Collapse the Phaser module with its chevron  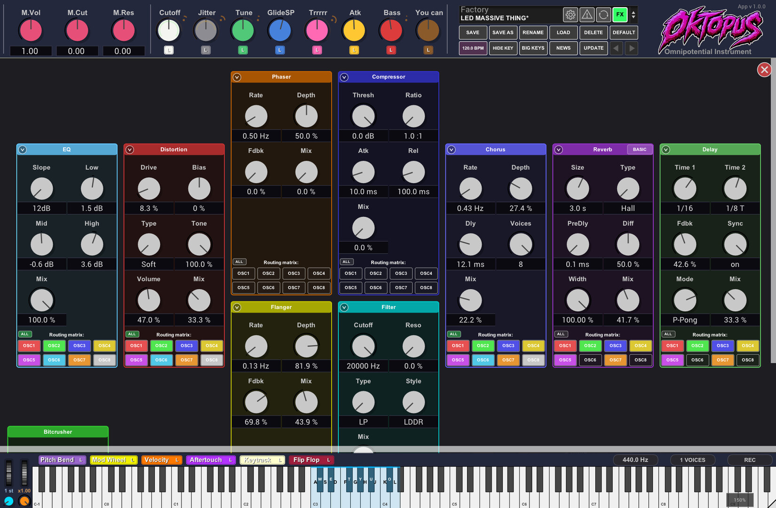[237, 77]
